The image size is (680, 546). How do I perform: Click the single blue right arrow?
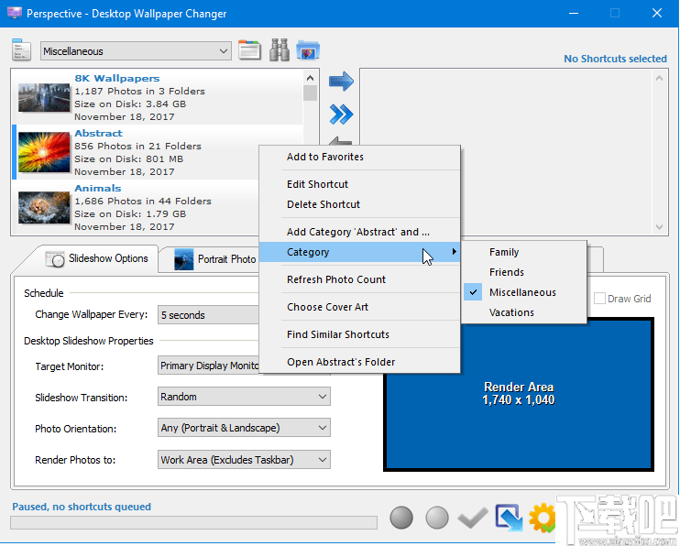pyautogui.click(x=341, y=82)
